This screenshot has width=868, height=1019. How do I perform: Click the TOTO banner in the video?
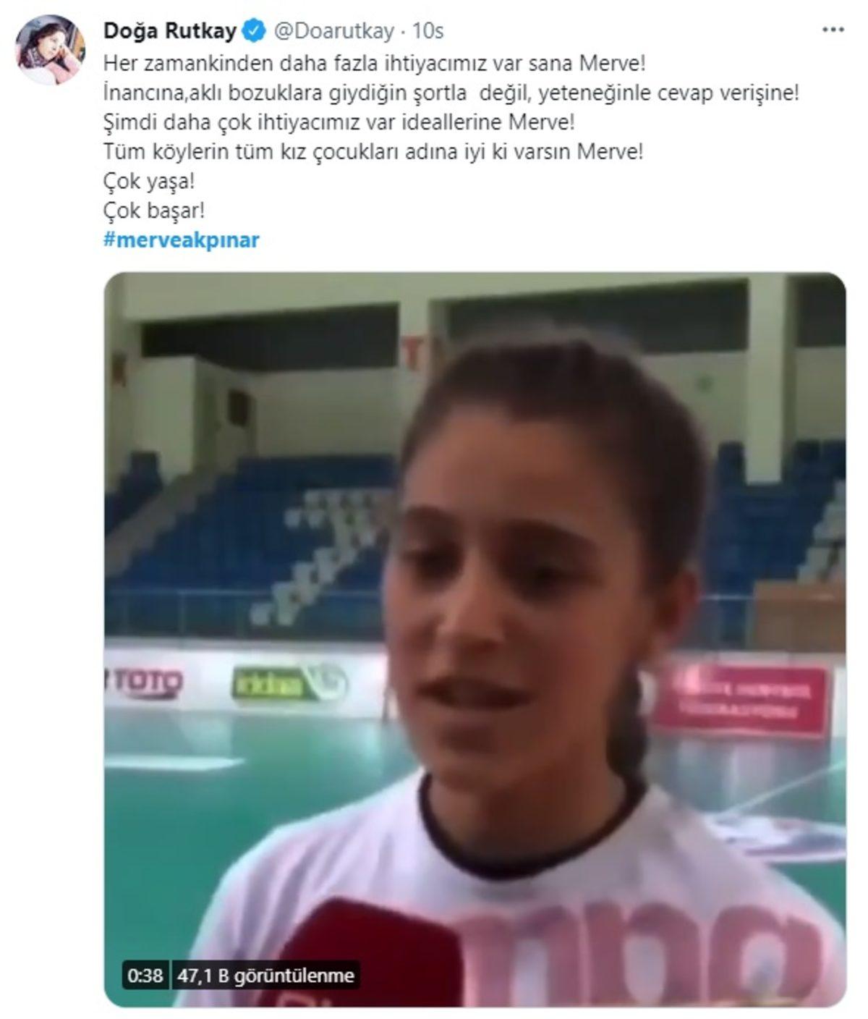click(x=145, y=682)
